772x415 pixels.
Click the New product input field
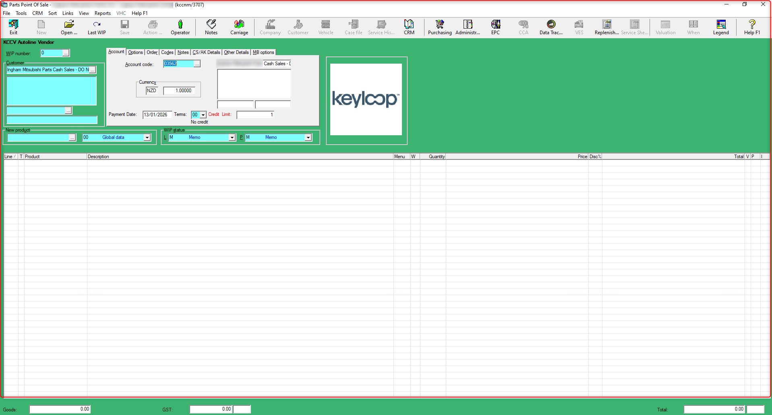[38, 138]
